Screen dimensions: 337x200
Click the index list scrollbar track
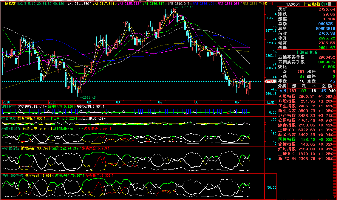[335, 146]
